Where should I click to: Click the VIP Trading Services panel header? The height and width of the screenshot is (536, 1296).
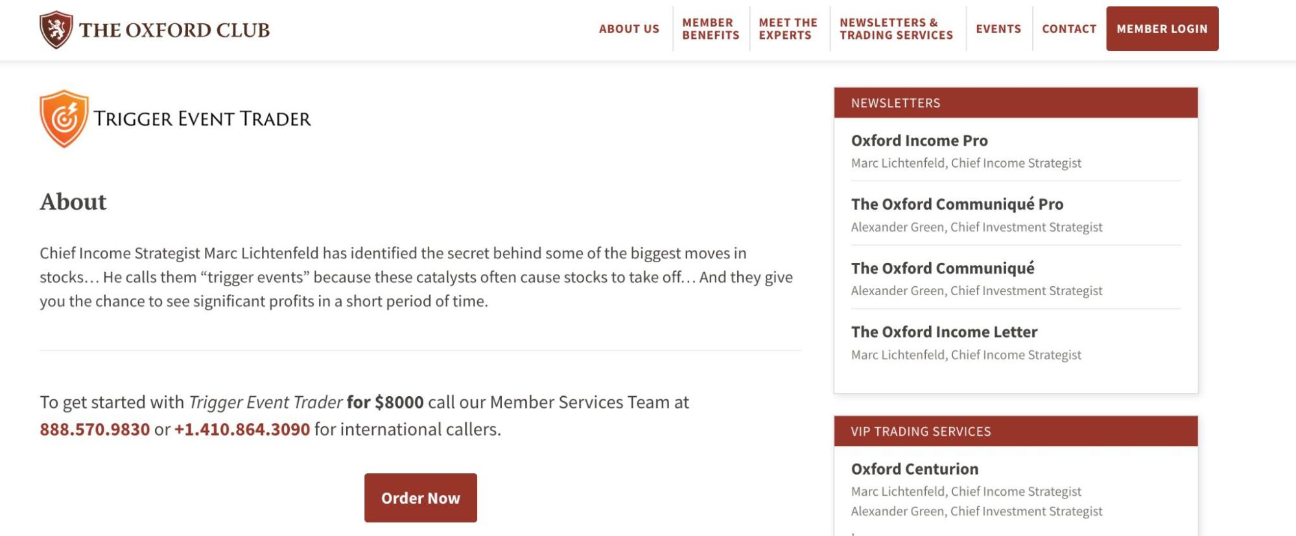(x=1016, y=431)
